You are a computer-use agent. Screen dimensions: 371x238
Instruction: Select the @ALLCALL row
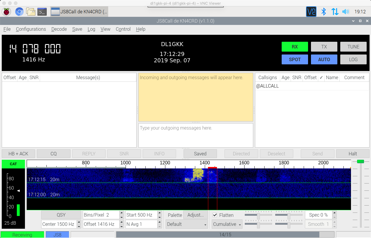click(312, 86)
